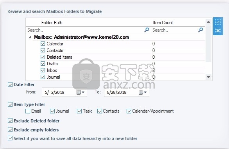Uncheck the Inbox folder checkbox
Viewport: 229px width, 149px height.
coord(43,70)
